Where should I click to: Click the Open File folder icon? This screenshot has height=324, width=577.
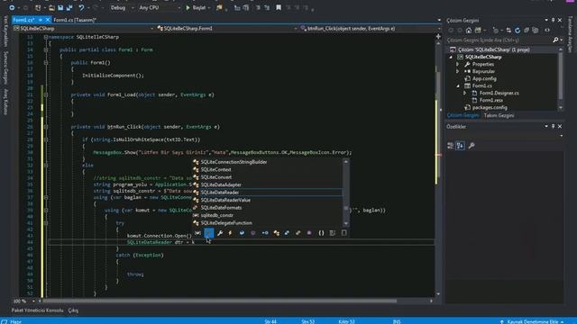pyautogui.click(x=51, y=8)
